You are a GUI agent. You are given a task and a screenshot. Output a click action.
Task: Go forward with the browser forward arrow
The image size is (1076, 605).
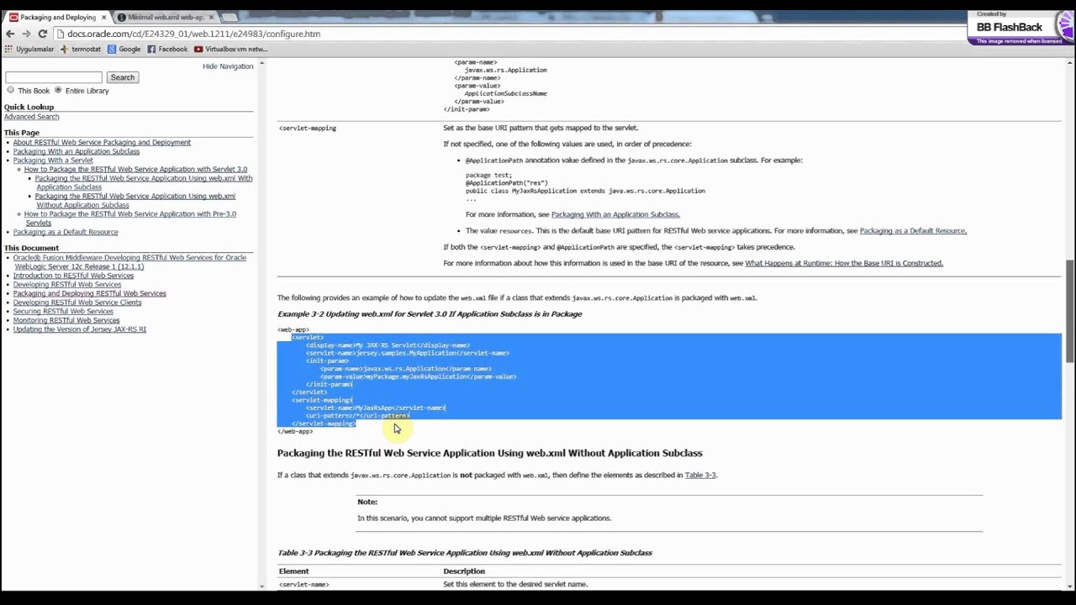[26, 34]
